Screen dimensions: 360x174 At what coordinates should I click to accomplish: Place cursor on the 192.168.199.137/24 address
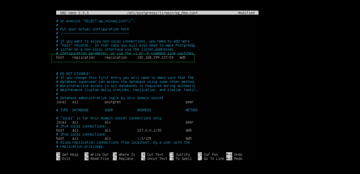pyautogui.click(x=155, y=57)
